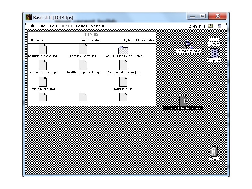Click the 'chuteng.wip4.dmg' file name label
Viewport: 252px width, 189px height.
[x=43, y=89]
